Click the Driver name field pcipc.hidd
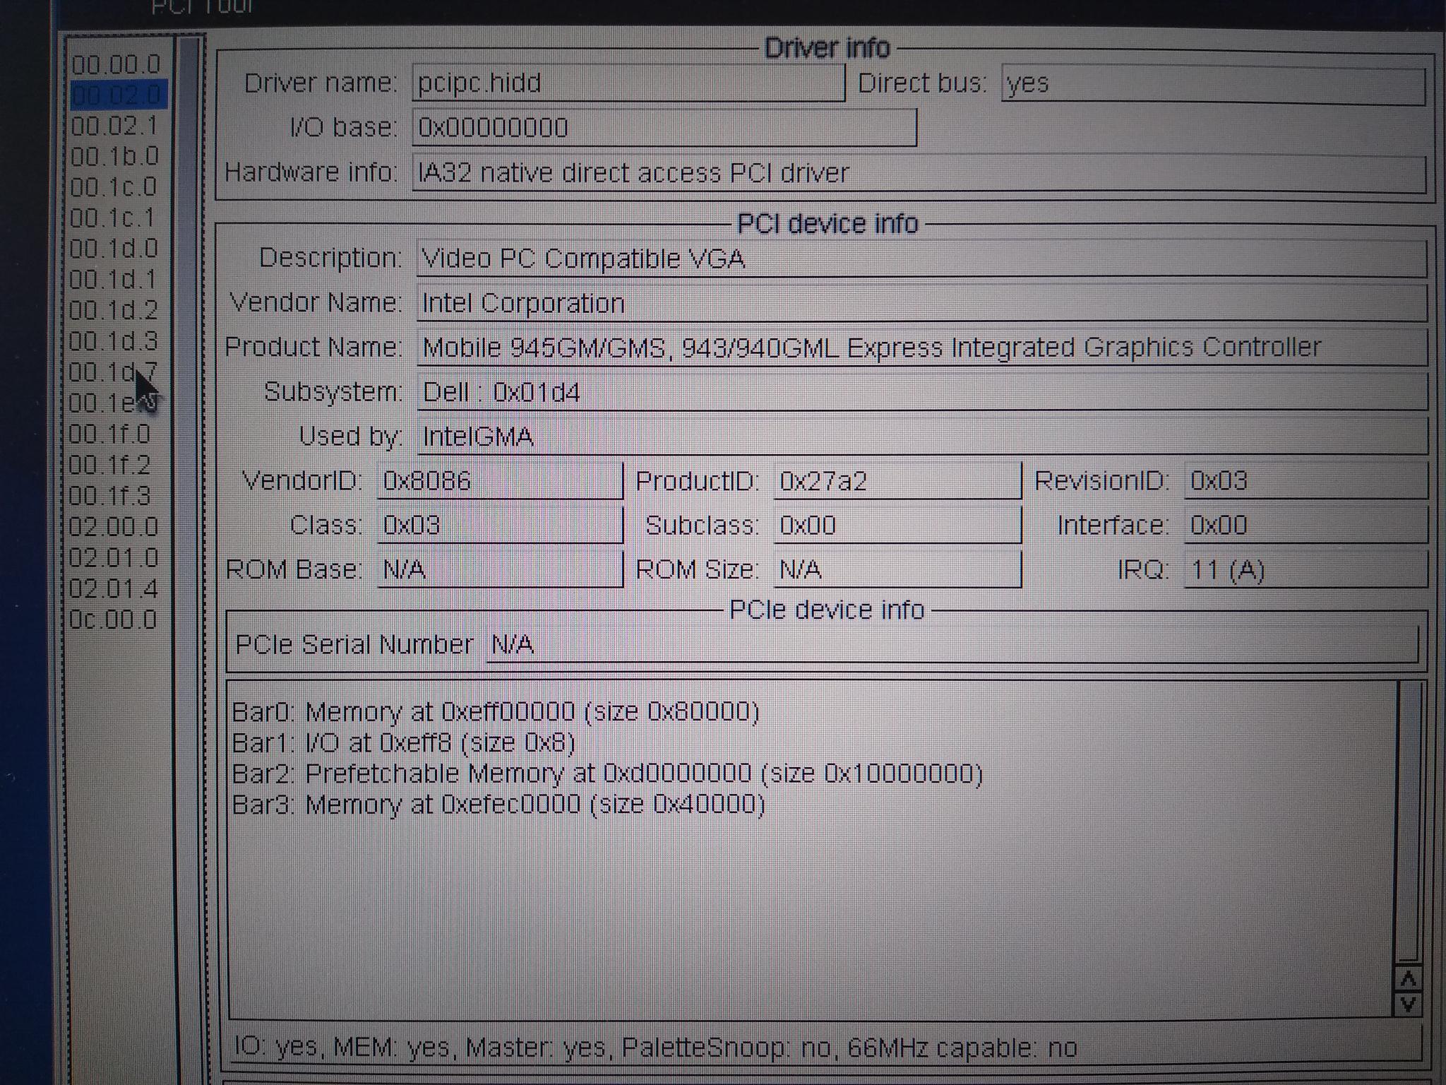 tap(627, 83)
